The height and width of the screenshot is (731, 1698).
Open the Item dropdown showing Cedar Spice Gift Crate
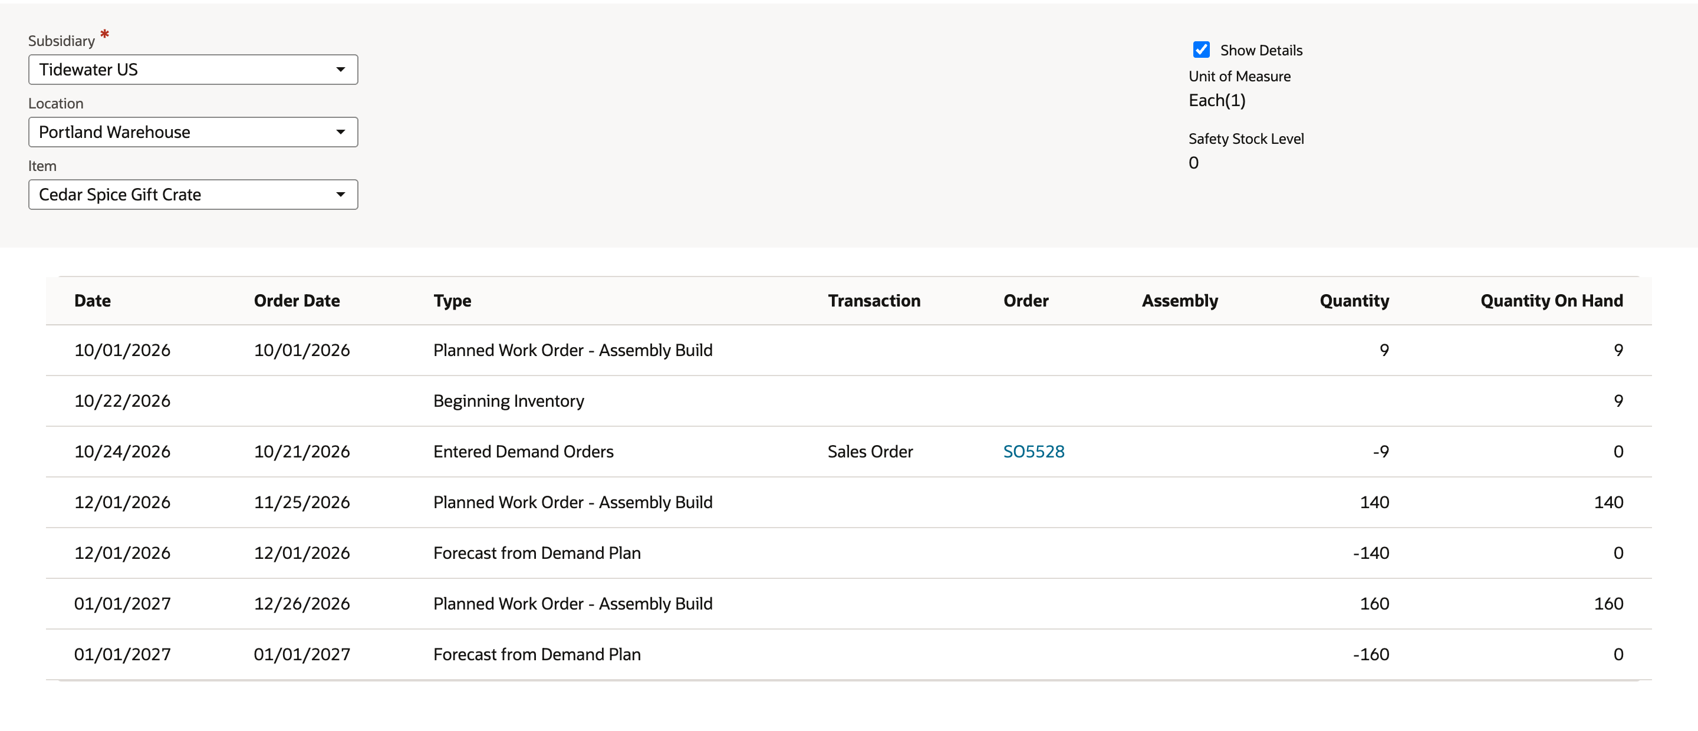pos(193,195)
